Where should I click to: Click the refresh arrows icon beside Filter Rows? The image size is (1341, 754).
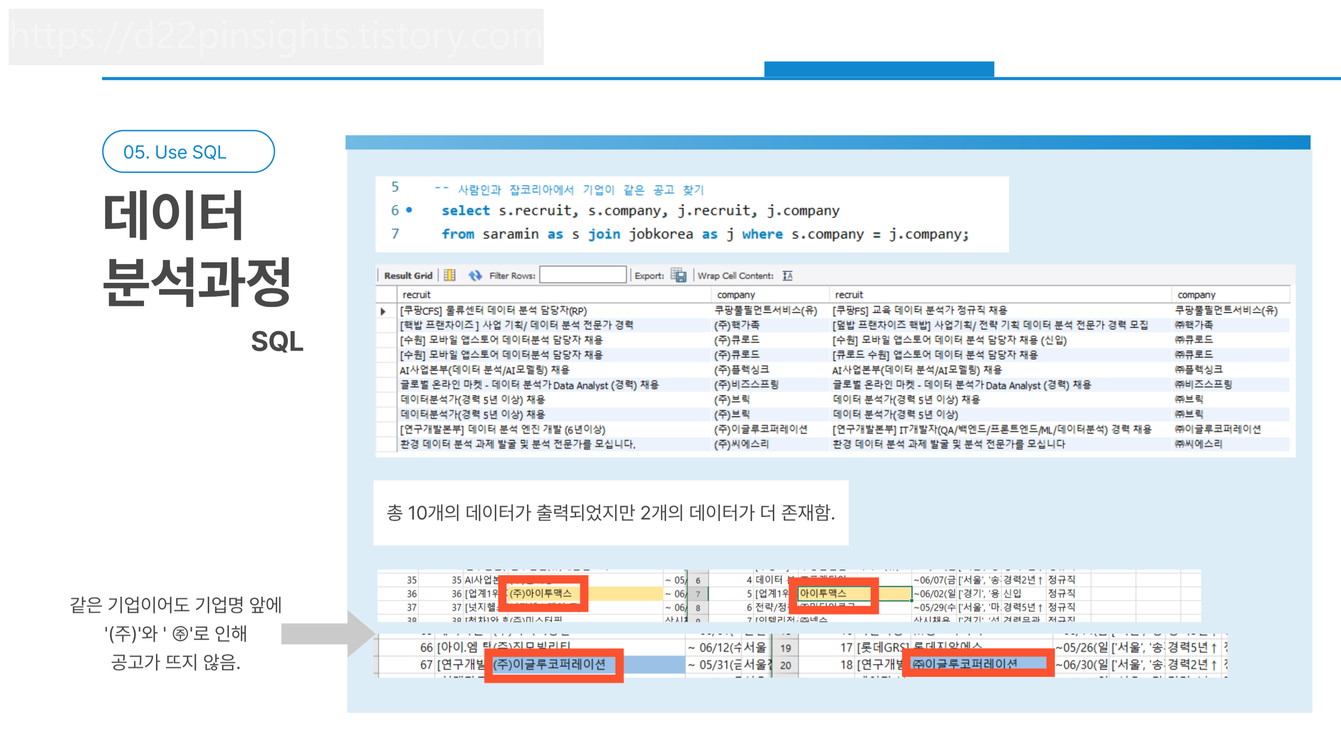pos(475,275)
